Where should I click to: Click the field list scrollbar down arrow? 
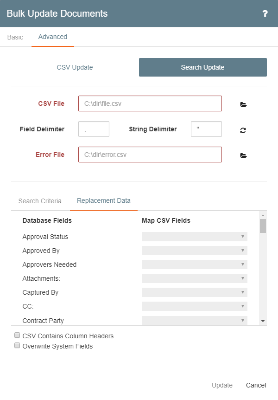[x=263, y=321]
